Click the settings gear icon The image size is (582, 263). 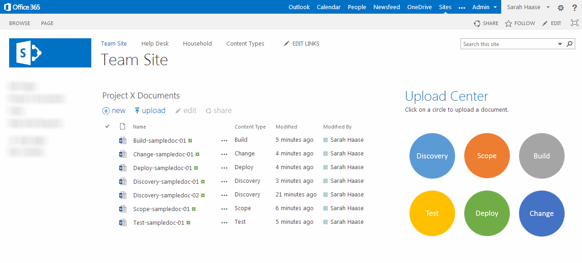click(x=561, y=8)
